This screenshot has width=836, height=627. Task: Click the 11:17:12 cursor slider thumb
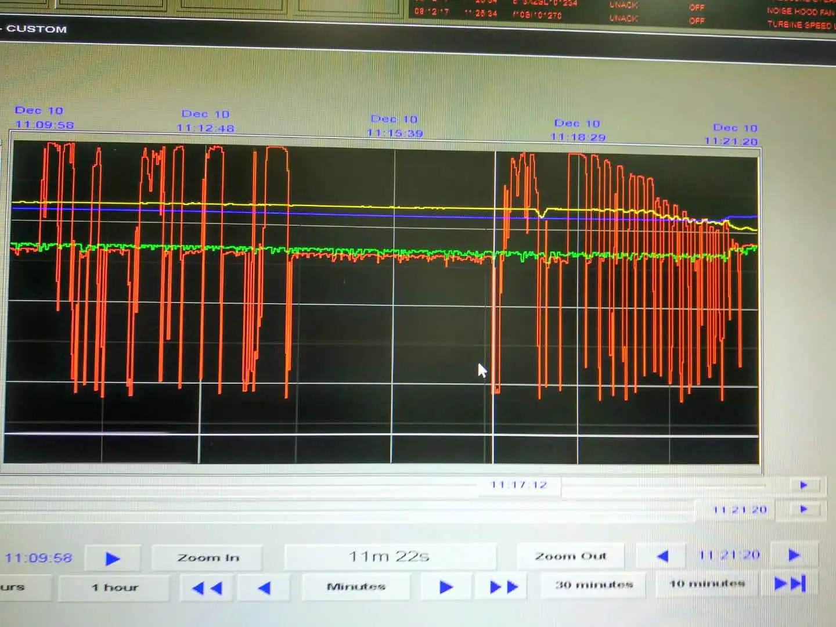519,485
